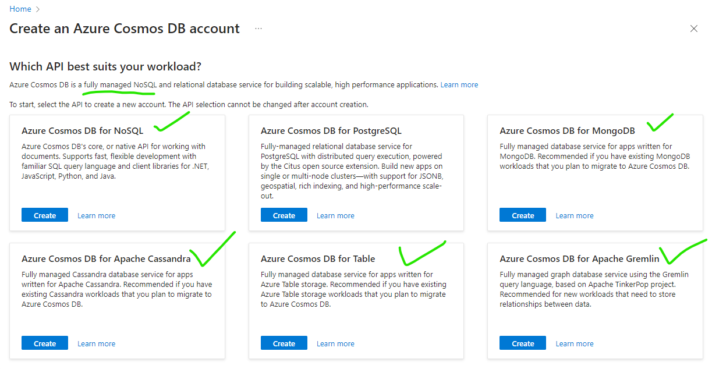This screenshot has width=712, height=369.
Task: Create a Cosmos DB for Apache Cassandra account
Action: coord(45,343)
